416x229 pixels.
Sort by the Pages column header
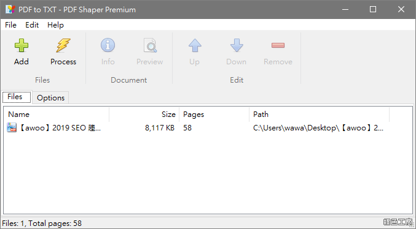tap(214, 114)
